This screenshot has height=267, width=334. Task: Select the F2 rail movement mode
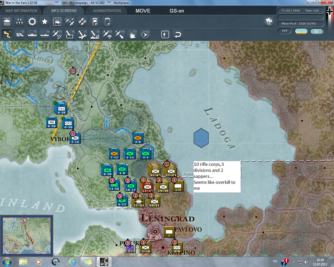(20, 34)
